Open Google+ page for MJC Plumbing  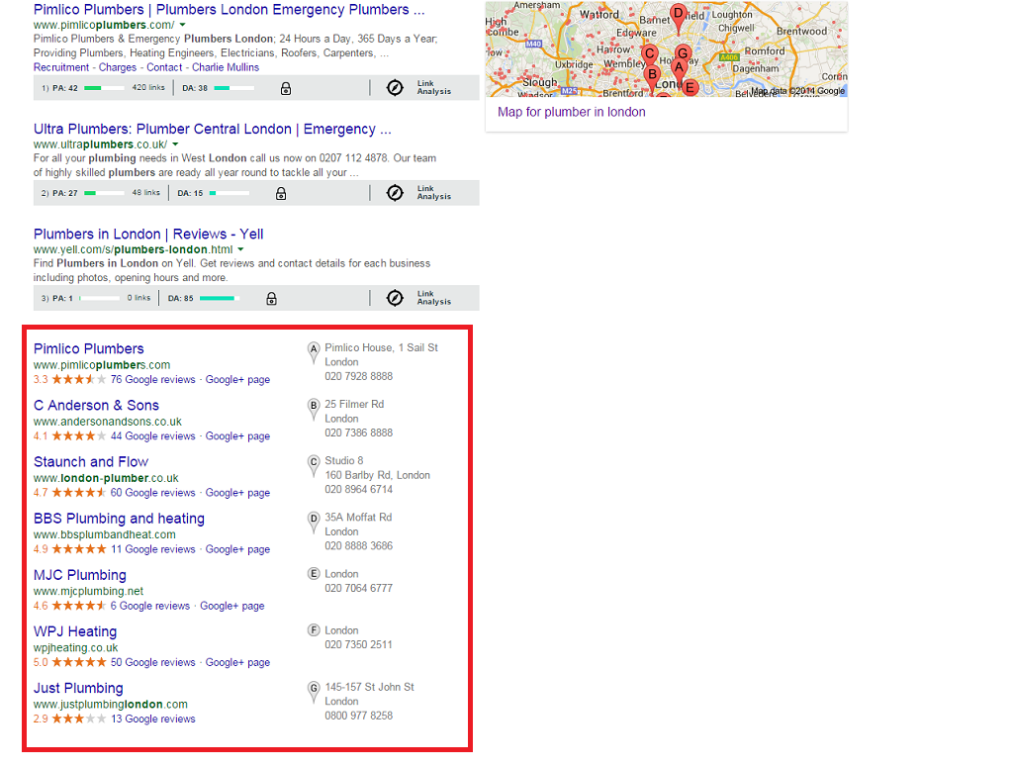pyautogui.click(x=231, y=606)
